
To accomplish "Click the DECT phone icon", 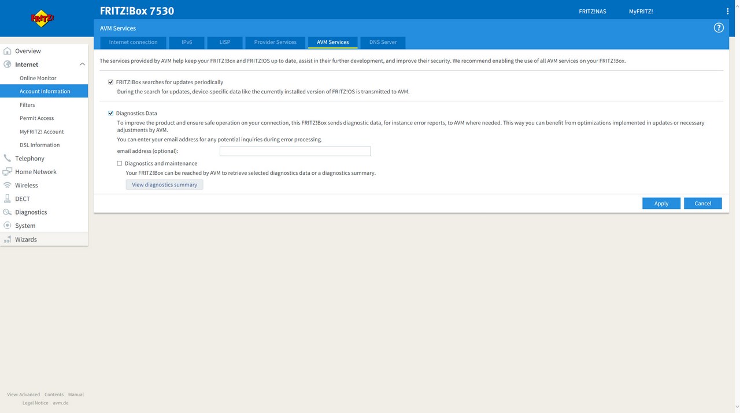I will tap(8, 198).
